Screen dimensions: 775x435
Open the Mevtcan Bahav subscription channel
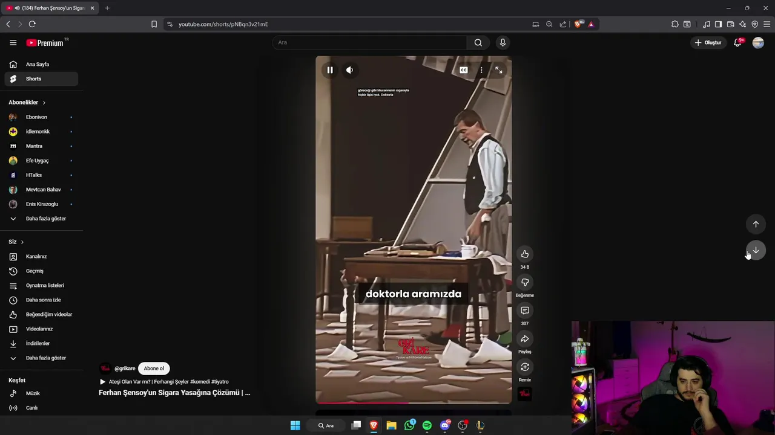point(41,190)
